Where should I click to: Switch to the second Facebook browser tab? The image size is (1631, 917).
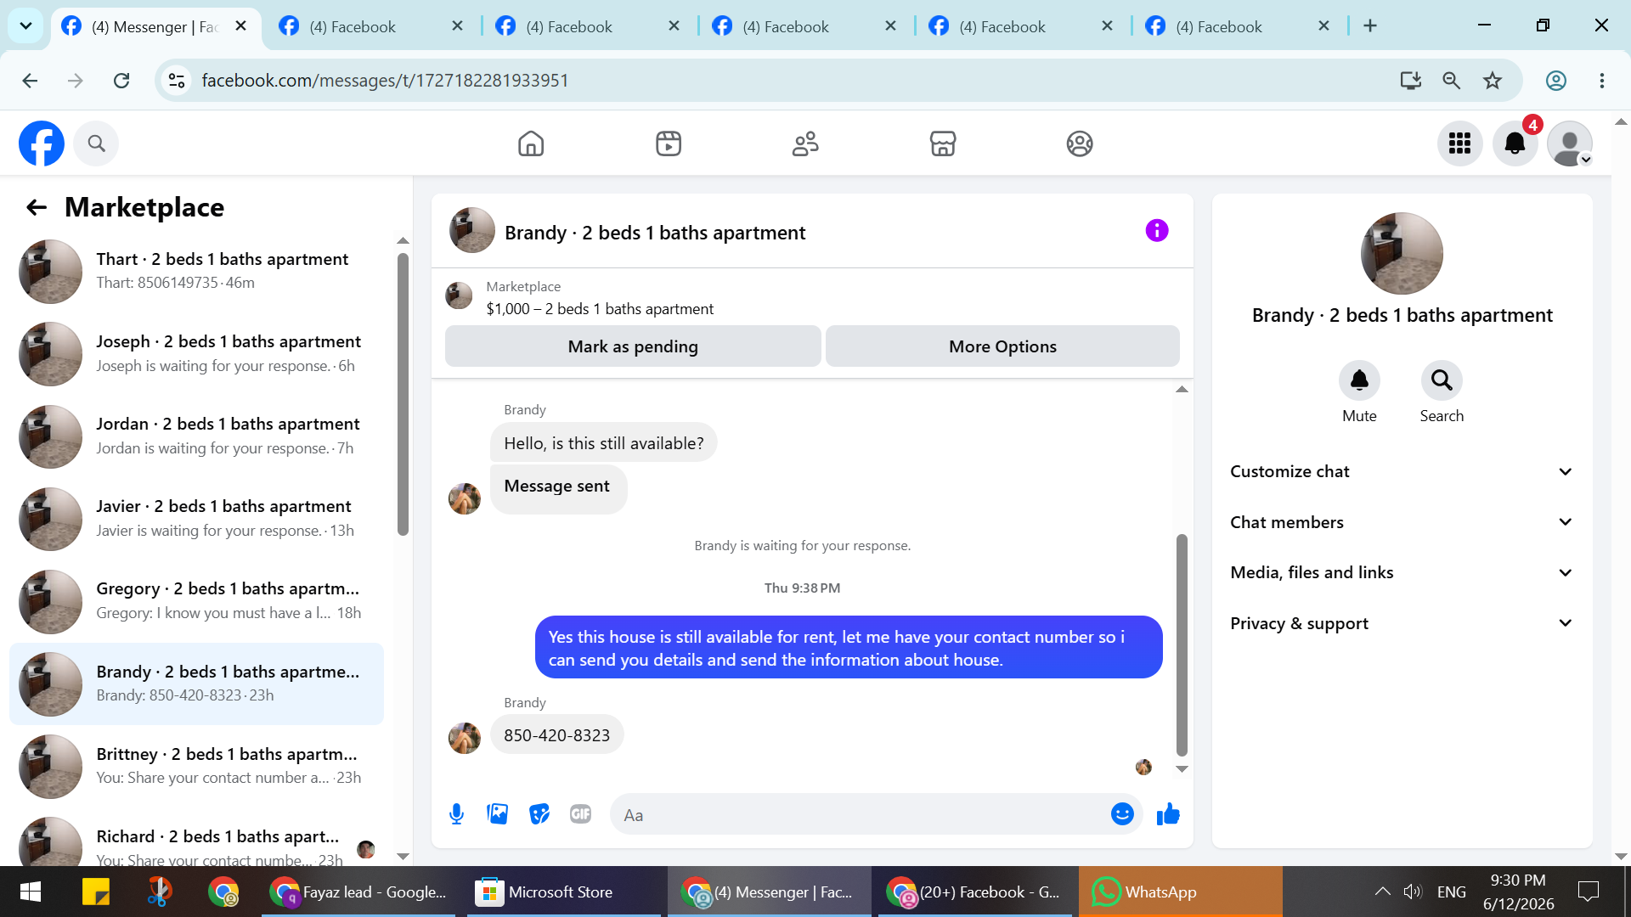374,26
